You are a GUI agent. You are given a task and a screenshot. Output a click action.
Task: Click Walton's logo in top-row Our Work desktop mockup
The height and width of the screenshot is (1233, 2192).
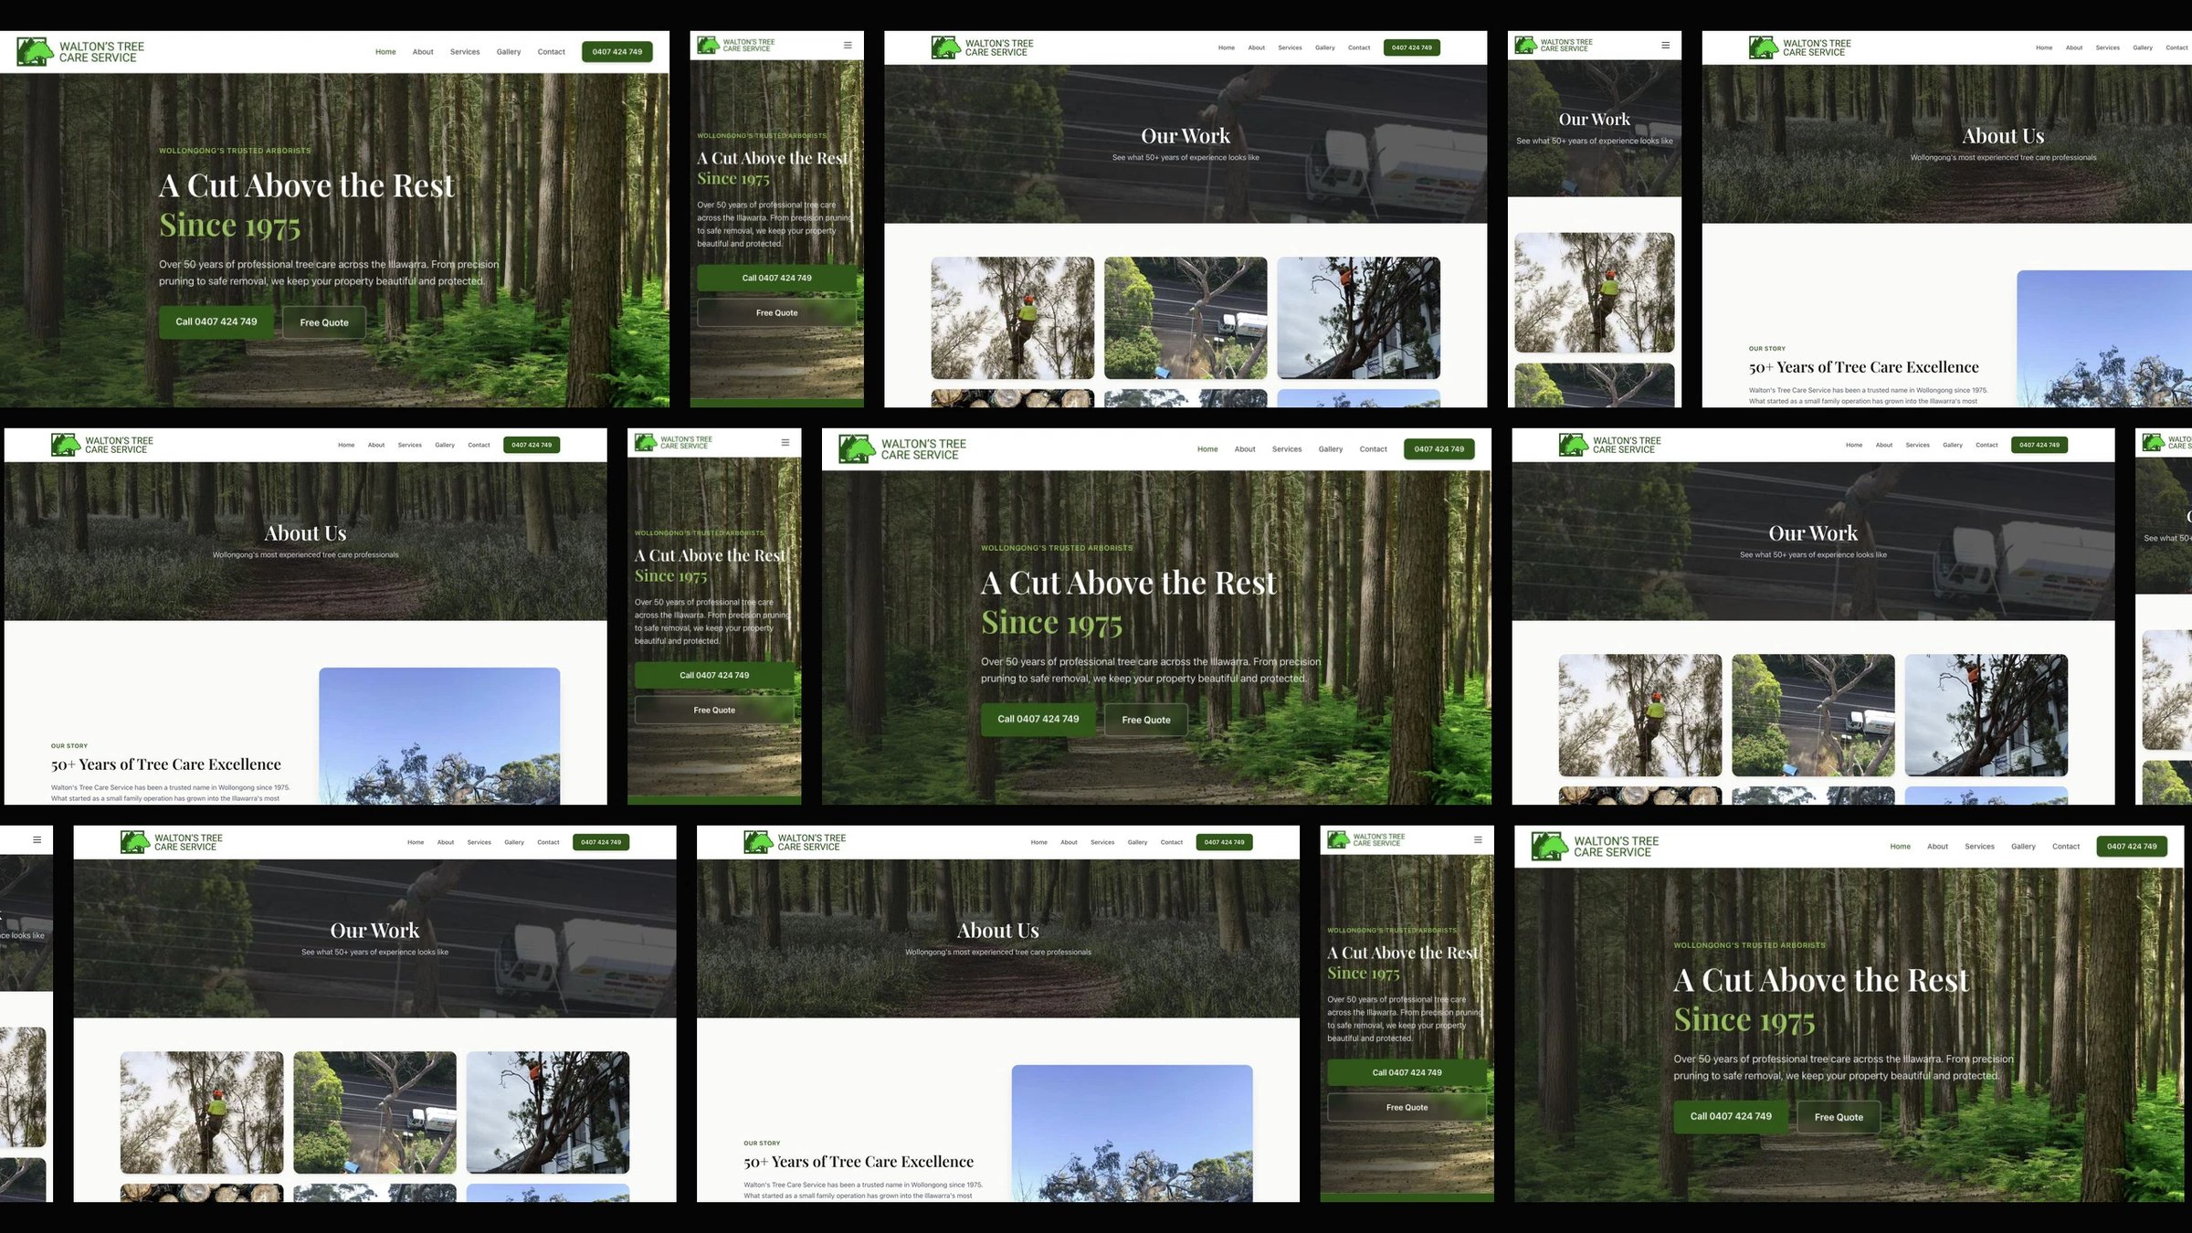pos(982,47)
